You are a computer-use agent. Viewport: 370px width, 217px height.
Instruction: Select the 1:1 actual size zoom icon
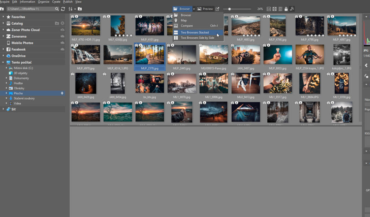point(269,9)
